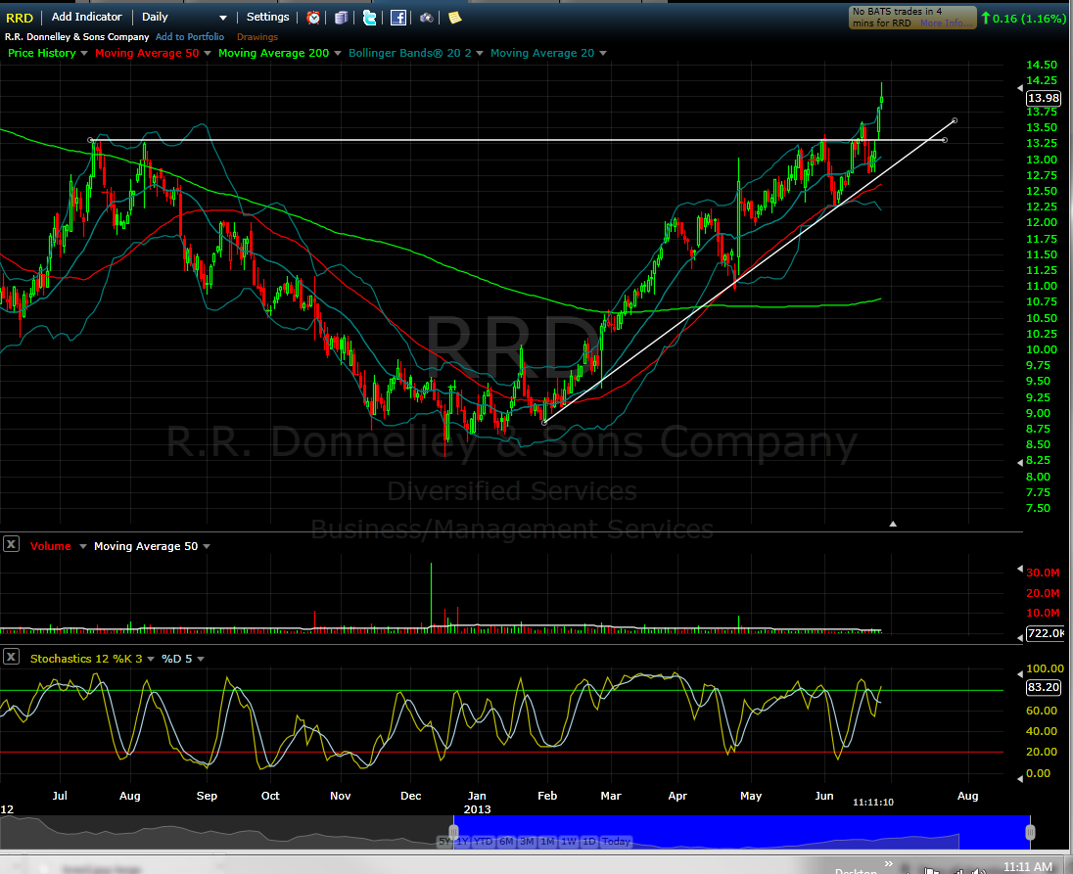Select the 1Y range button

[x=462, y=841]
